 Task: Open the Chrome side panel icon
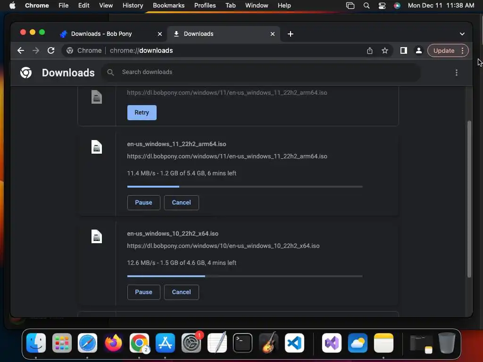[404, 50]
